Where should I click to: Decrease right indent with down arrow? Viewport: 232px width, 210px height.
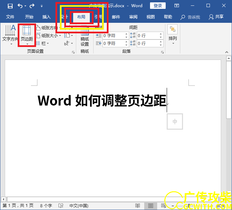tap(126, 45)
